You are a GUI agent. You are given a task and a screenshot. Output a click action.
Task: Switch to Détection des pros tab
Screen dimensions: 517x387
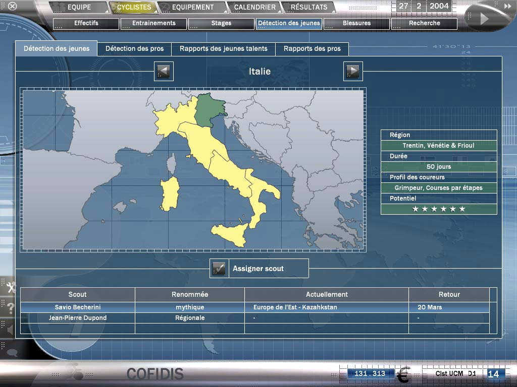tap(134, 49)
